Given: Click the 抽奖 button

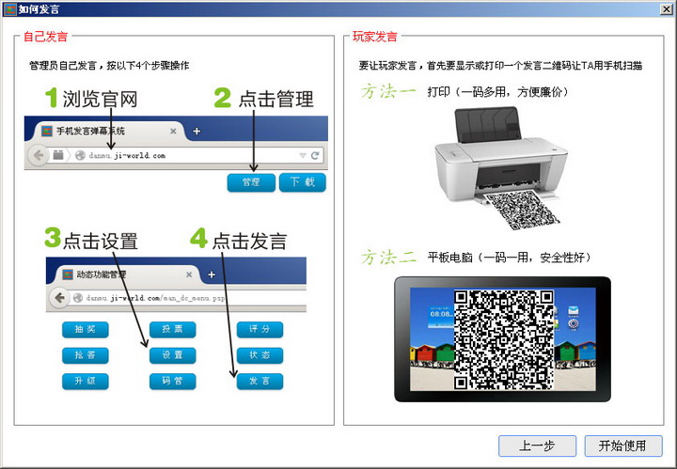Looking at the screenshot, I should click(x=85, y=329).
